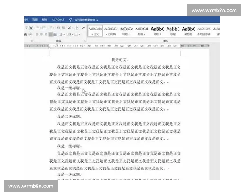This screenshot has height=196, width=245.
Task: Click the enclosed character circle icon
Action: click(30, 34)
